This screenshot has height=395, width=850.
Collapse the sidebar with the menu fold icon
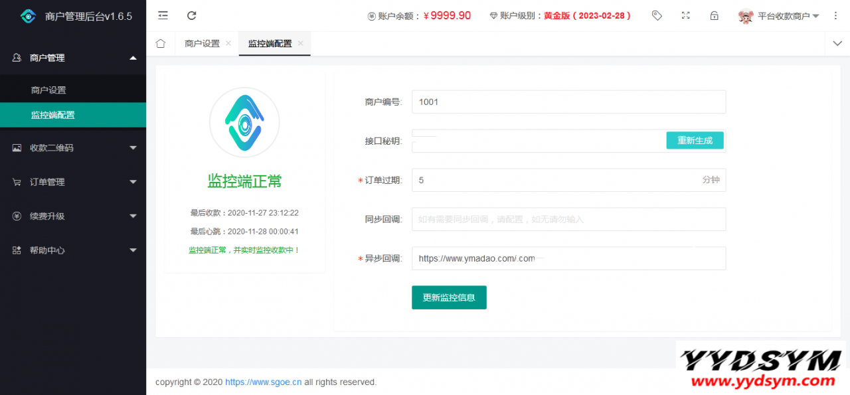coord(163,15)
